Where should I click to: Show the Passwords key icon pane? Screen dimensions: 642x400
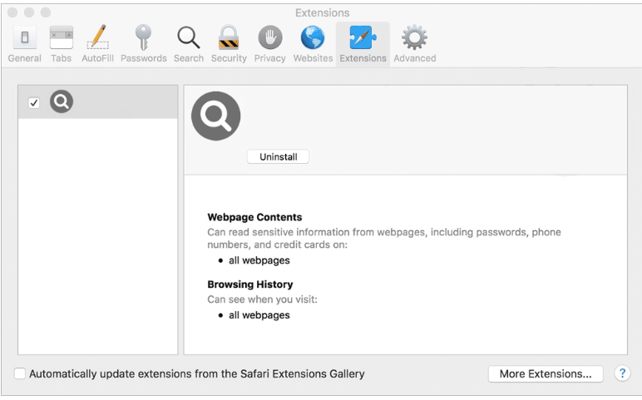pyautogui.click(x=143, y=43)
